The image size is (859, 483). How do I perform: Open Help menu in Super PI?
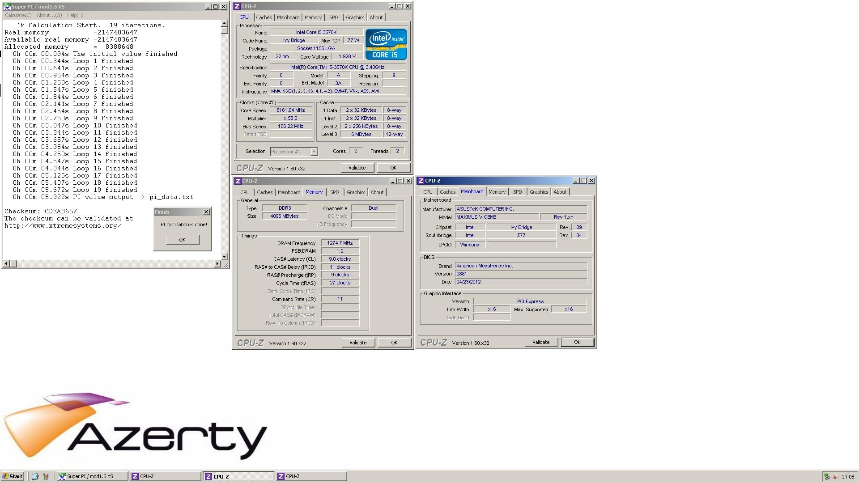pos(75,15)
